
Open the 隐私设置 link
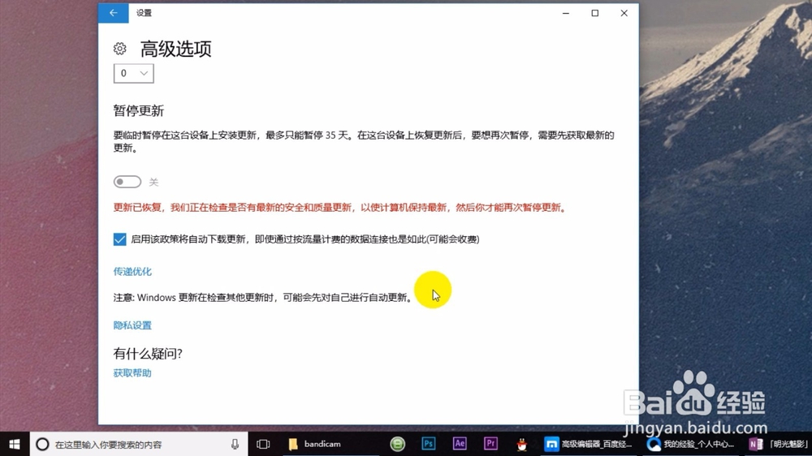coord(132,325)
